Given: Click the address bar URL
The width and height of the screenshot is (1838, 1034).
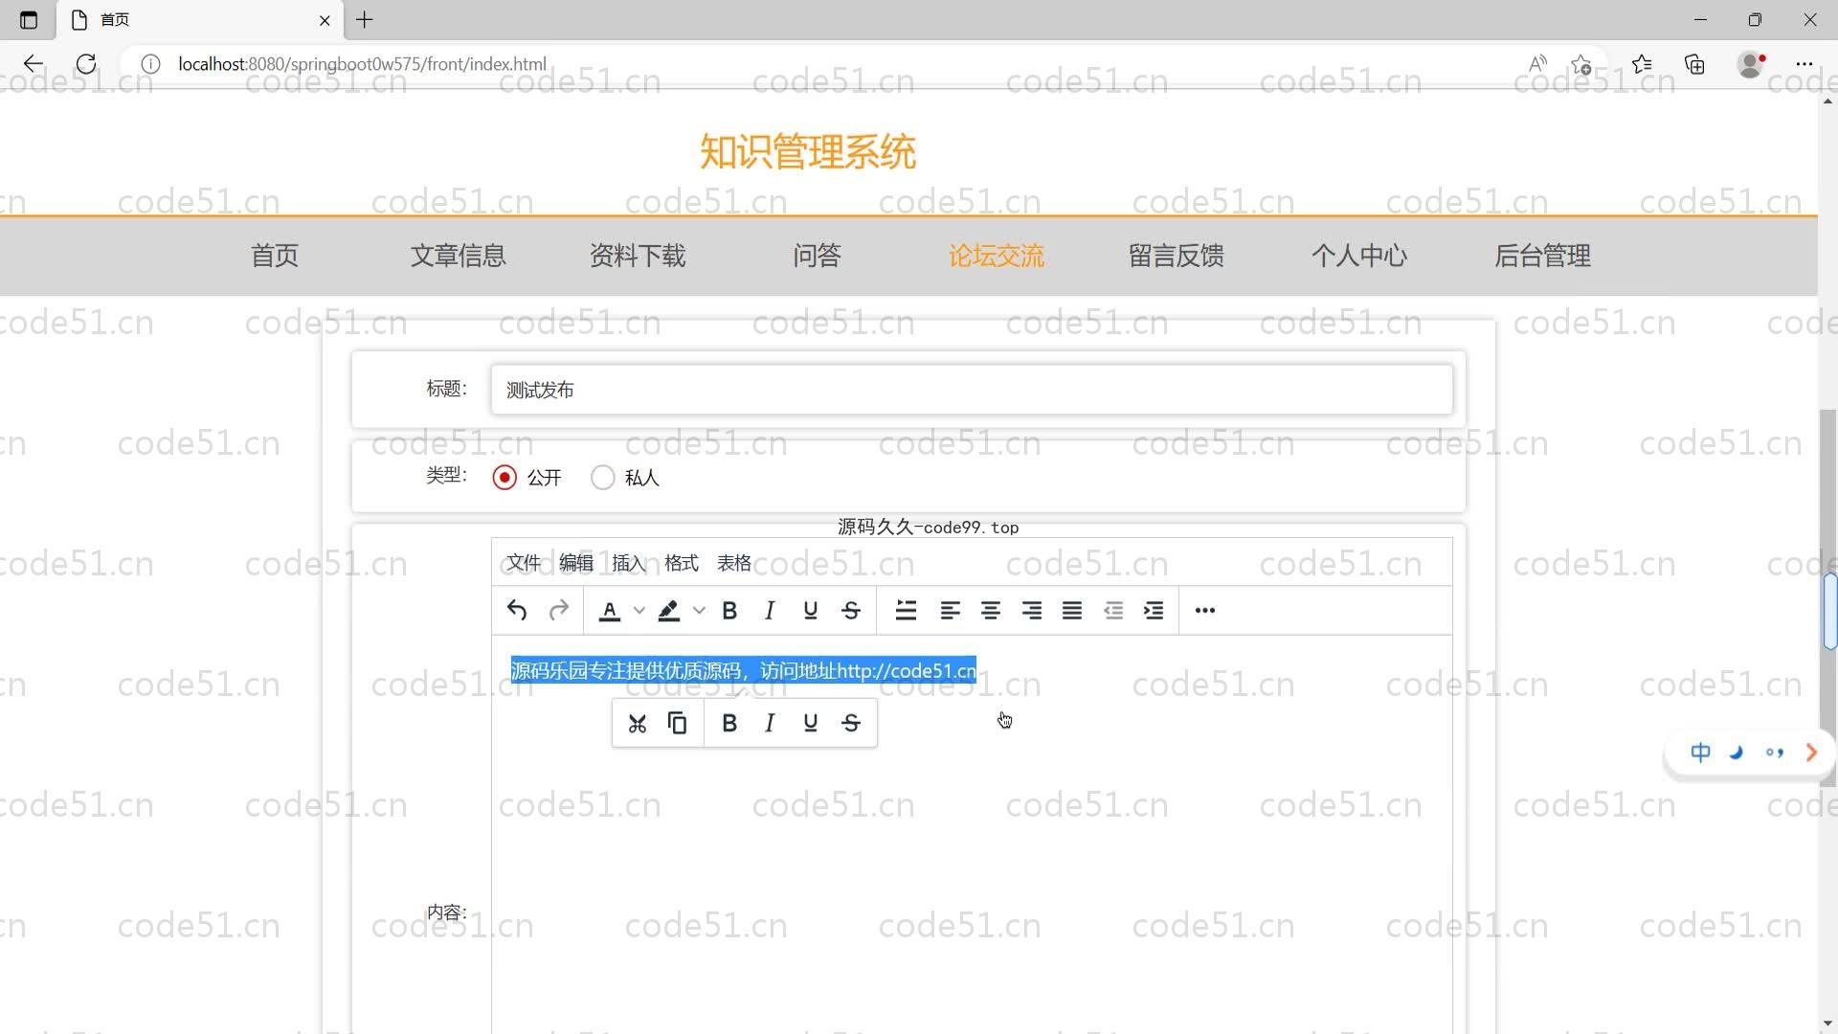Looking at the screenshot, I should tap(362, 64).
